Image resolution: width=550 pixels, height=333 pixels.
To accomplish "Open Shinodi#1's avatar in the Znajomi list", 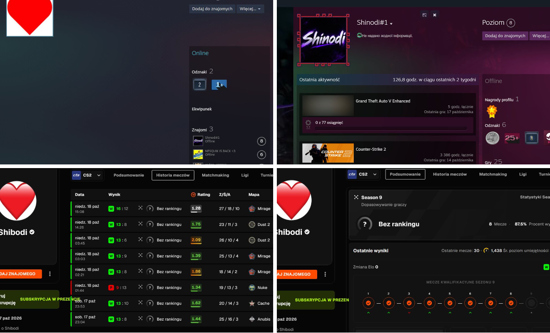I will click(x=198, y=141).
